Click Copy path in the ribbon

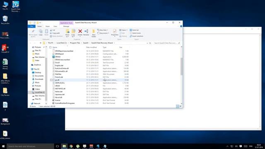pyautogui.click(x=55, y=33)
